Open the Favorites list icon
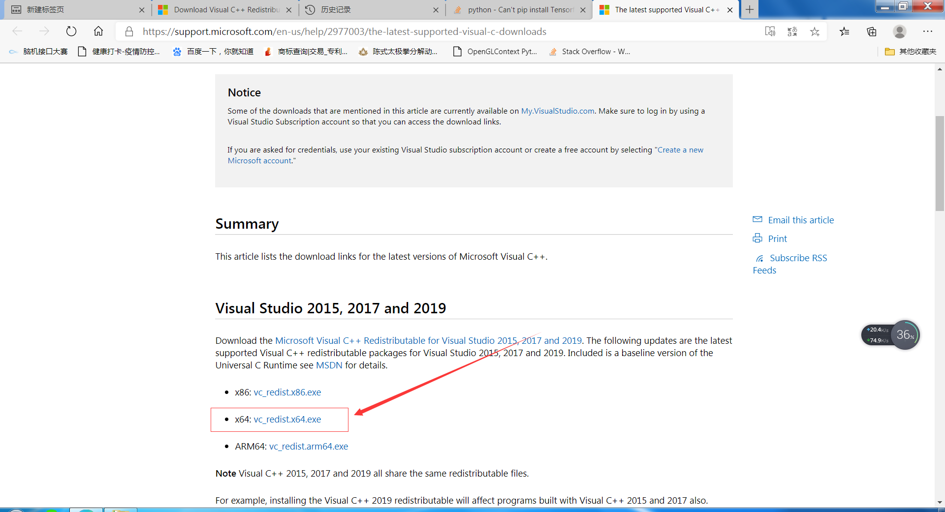The height and width of the screenshot is (512, 945). [x=845, y=31]
